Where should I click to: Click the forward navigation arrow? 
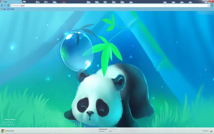[5, 5]
